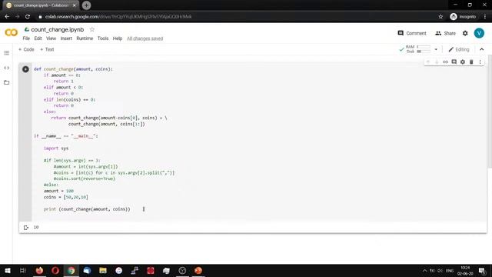Open File Explorer from the taskbar
The width and height of the screenshot is (492, 277).
click(103, 270)
